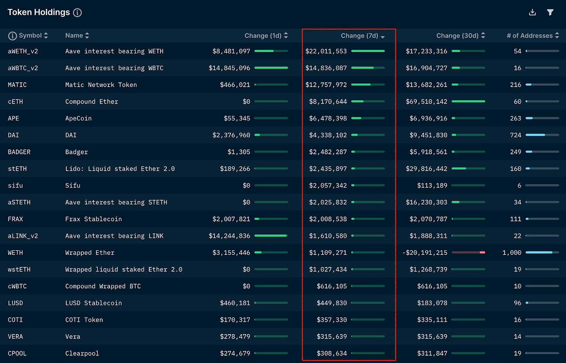Click the name Aave interest bearing WETH

[x=114, y=51]
